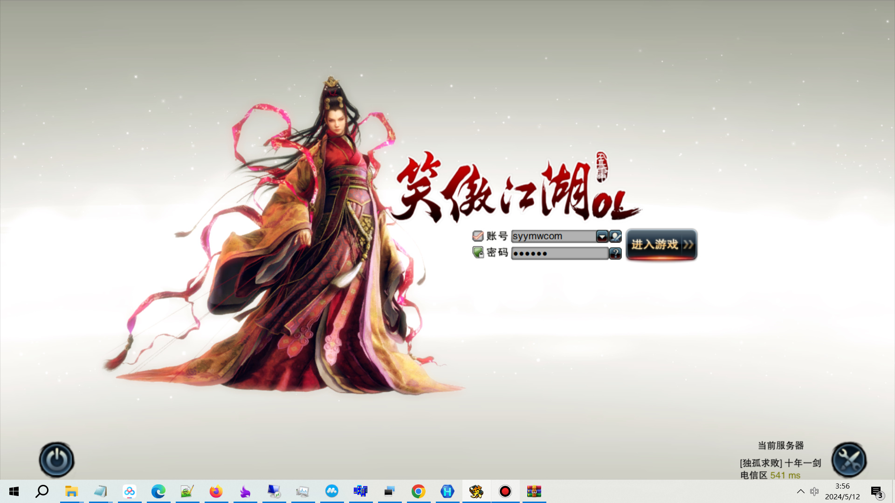Open Firefox from the taskbar
This screenshot has width=895, height=503.
[216, 491]
